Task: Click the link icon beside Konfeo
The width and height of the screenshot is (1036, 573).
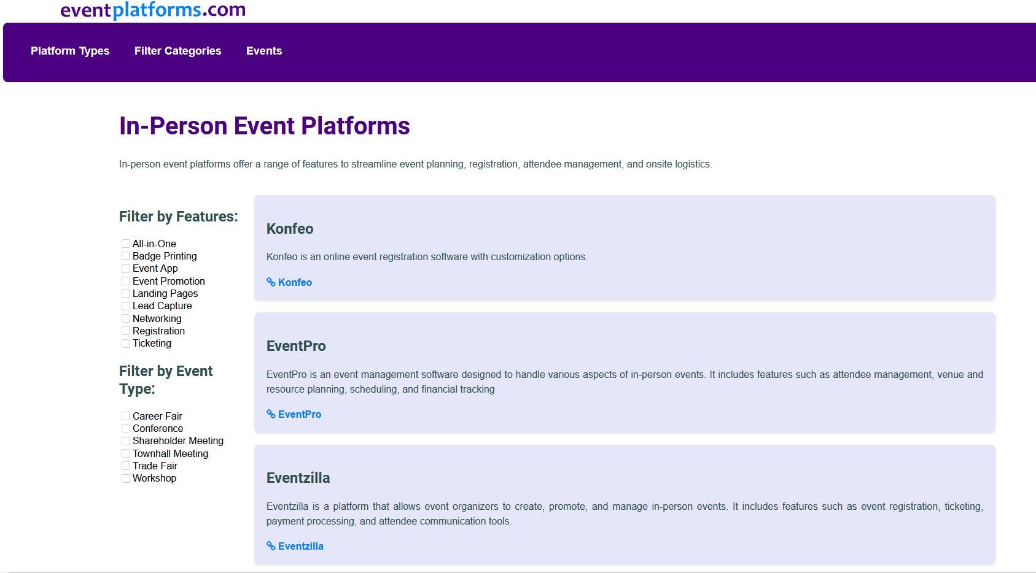Action: [270, 282]
